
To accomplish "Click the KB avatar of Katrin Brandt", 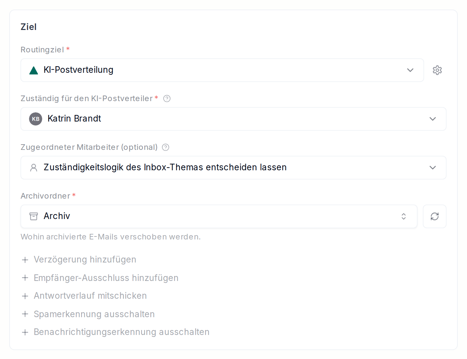I will click(x=36, y=119).
